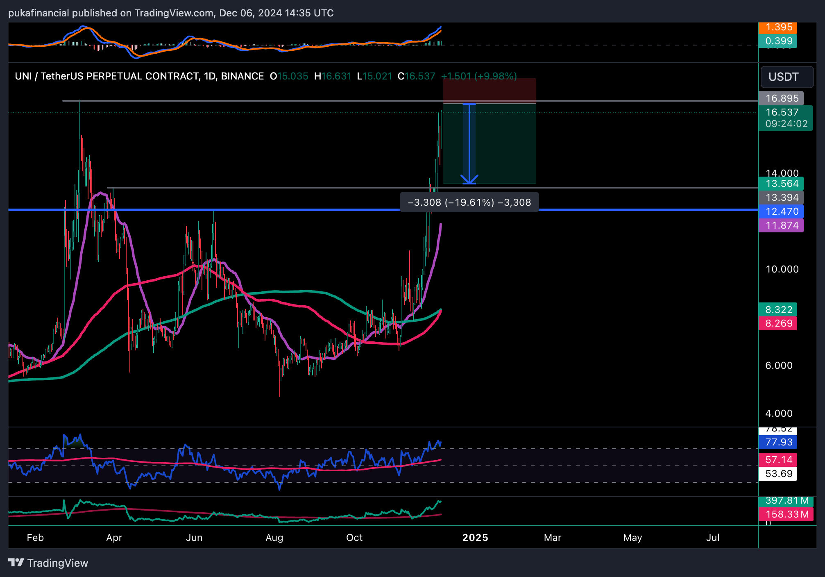This screenshot has height=577, width=825.
Task: Click the Oct time axis label
Action: (x=354, y=538)
